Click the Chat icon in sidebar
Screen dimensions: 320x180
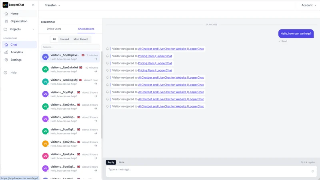click(6, 44)
